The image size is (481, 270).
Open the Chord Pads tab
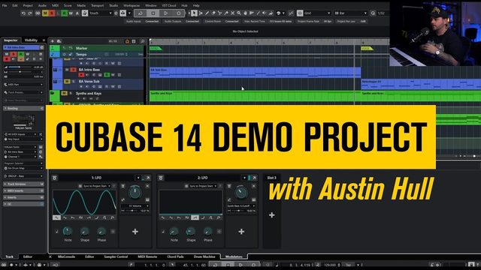[175, 256]
